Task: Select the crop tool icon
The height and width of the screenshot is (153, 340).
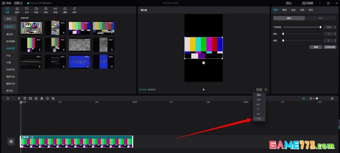Action: tap(53, 98)
